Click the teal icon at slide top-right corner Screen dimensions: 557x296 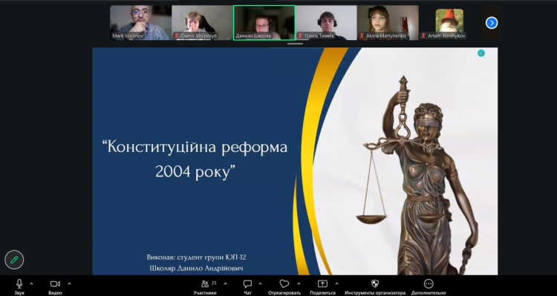click(x=481, y=53)
